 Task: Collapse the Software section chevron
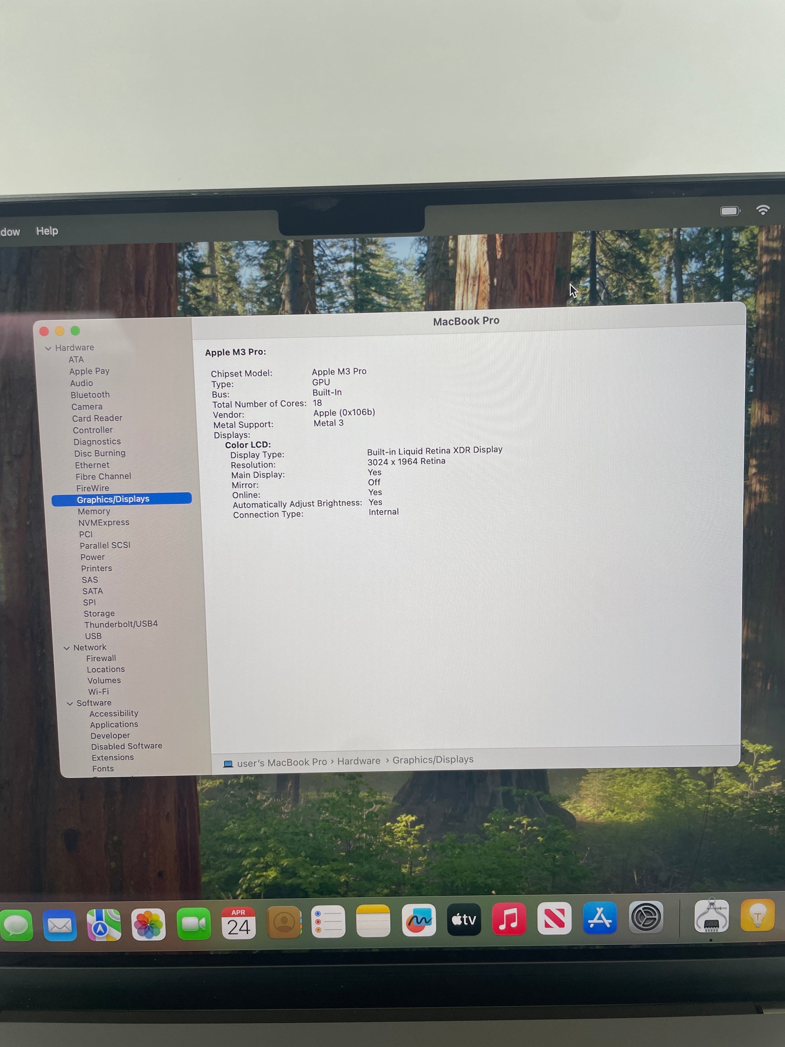(x=70, y=703)
